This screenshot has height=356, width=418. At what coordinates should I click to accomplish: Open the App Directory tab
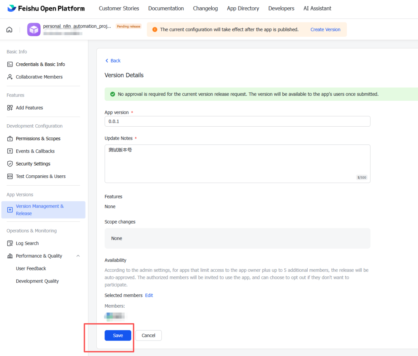pyautogui.click(x=243, y=8)
